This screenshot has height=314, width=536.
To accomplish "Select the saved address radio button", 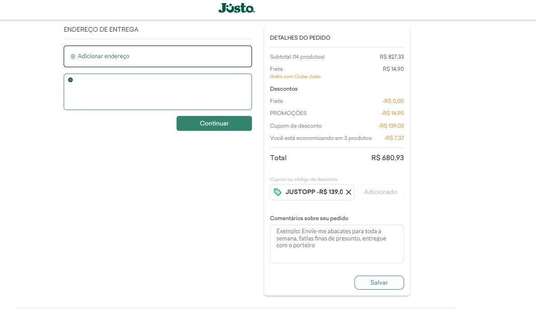I will (x=70, y=80).
